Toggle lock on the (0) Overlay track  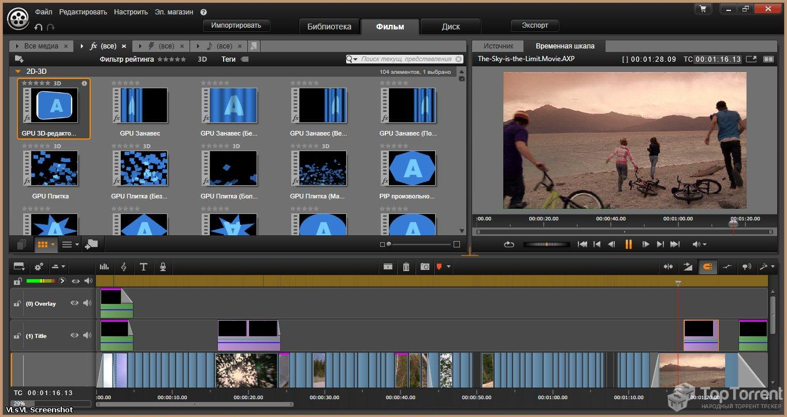(x=18, y=303)
